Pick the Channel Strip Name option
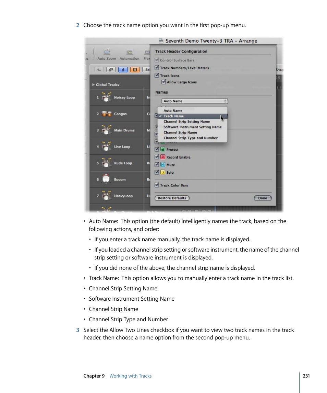This screenshot has height=393, width=327. [x=192, y=132]
